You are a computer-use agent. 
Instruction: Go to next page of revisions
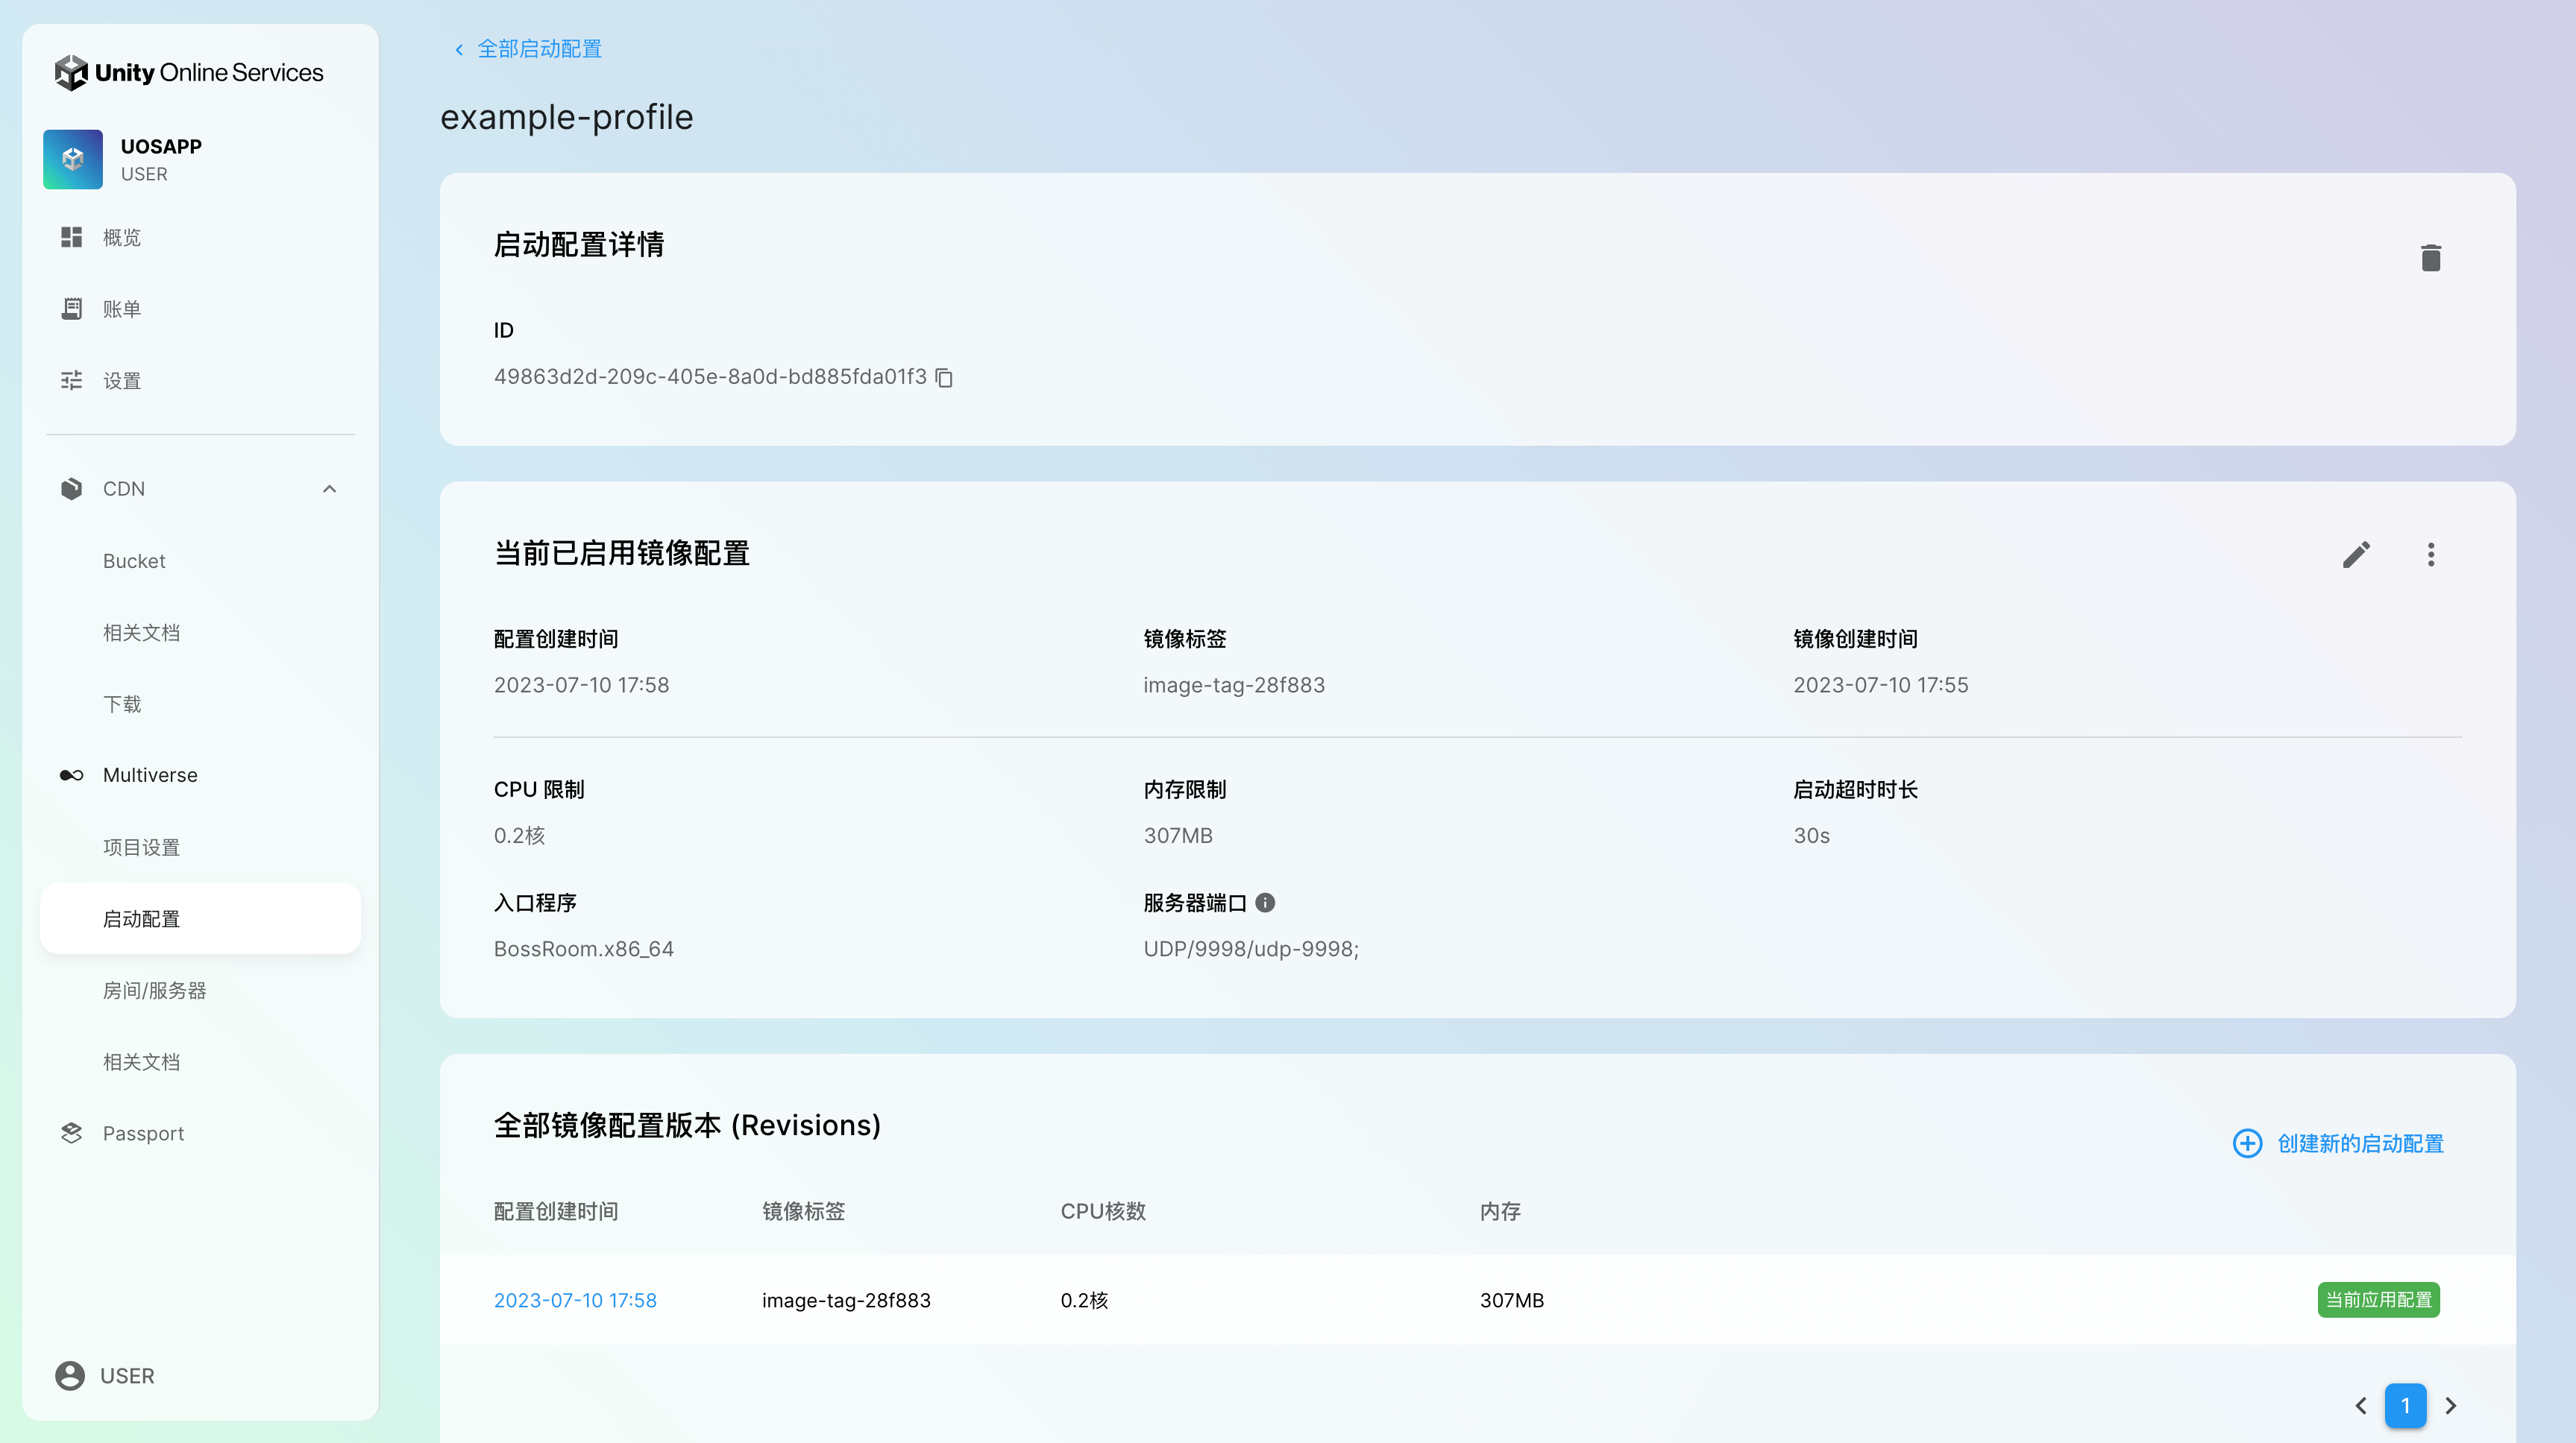tap(2450, 1405)
